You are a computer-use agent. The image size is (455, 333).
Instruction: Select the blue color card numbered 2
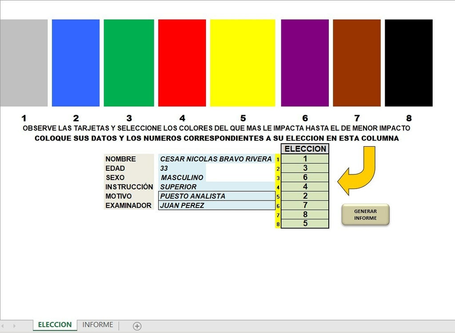pyautogui.click(x=76, y=62)
